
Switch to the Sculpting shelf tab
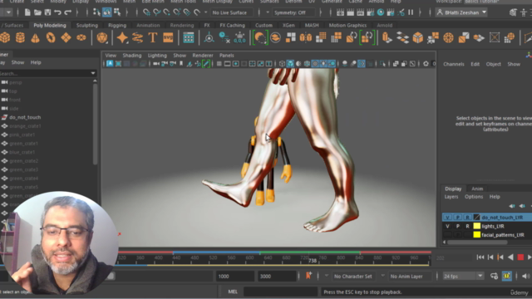coord(86,25)
